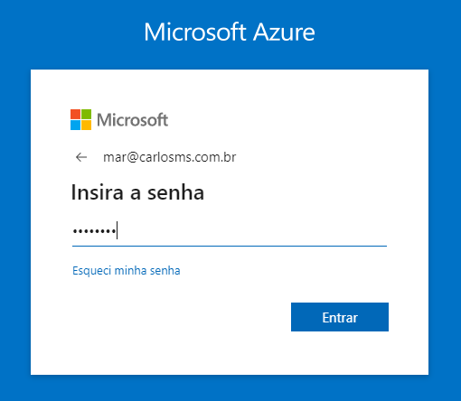461x401 pixels.
Task: Click the yellow square in Microsoft logo
Action: (x=86, y=125)
